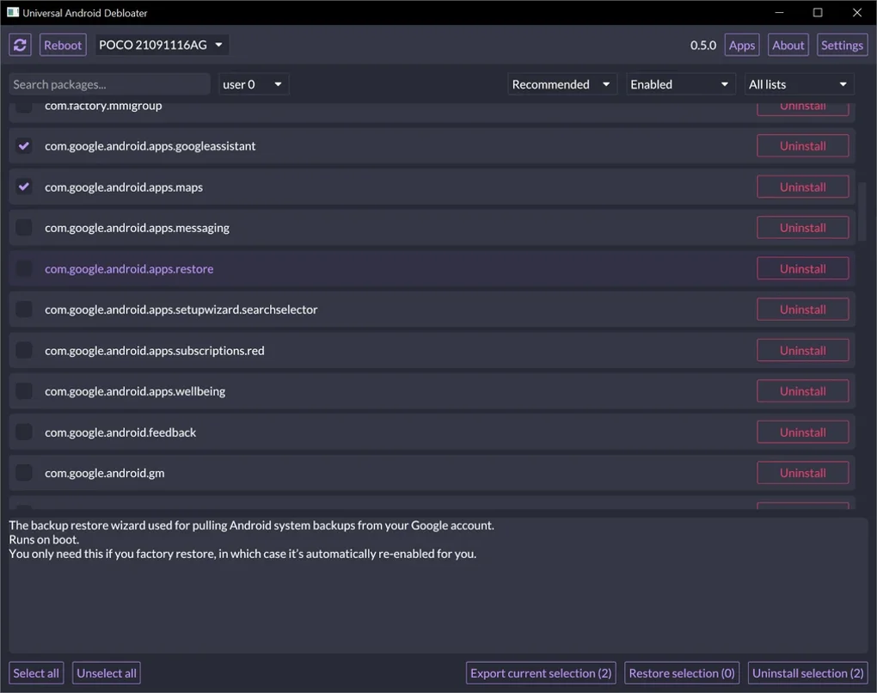This screenshot has width=877, height=693.
Task: Expand the user 0 dropdown
Action: pyautogui.click(x=254, y=84)
